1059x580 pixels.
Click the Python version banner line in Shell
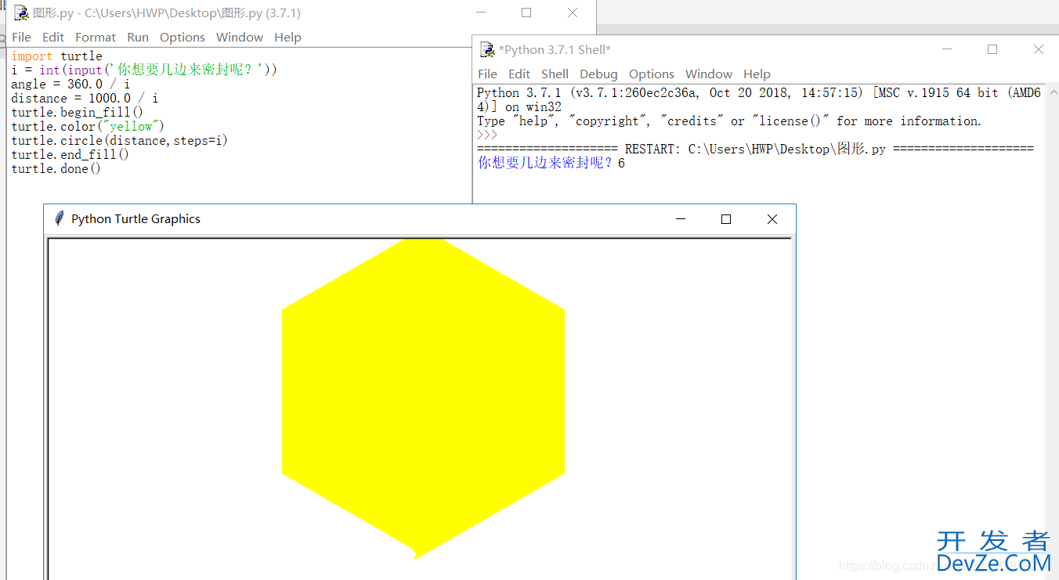[759, 99]
